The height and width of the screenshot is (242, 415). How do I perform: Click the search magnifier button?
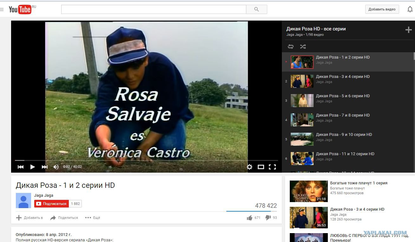(x=256, y=10)
